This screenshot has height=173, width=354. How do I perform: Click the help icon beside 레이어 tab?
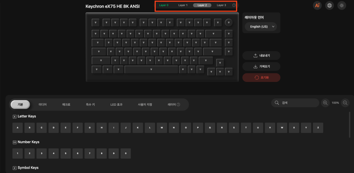178,105
